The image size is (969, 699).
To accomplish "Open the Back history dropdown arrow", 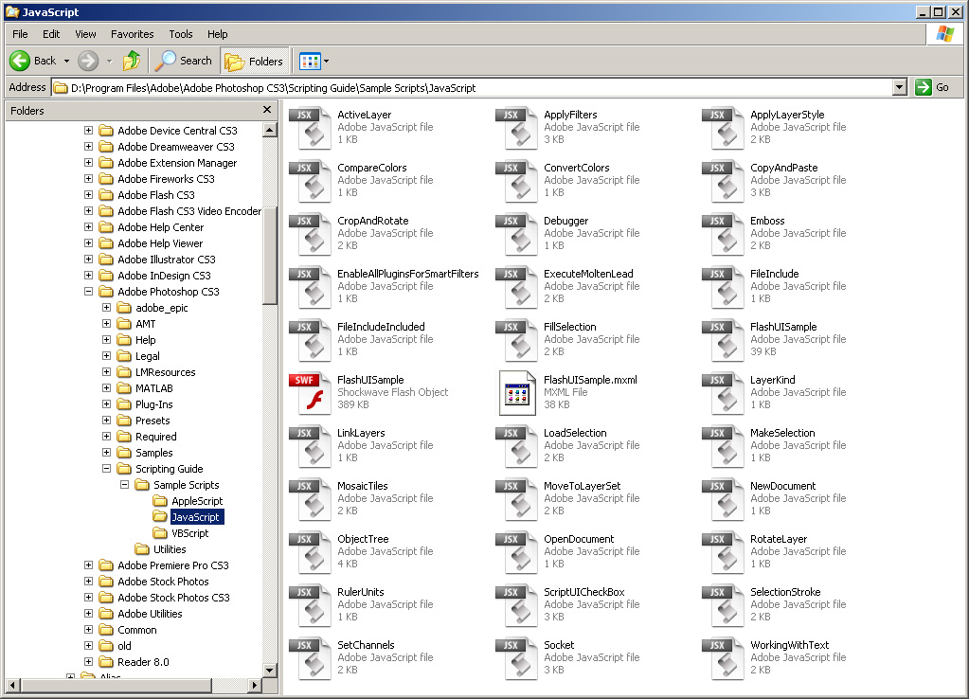I will click(x=66, y=61).
